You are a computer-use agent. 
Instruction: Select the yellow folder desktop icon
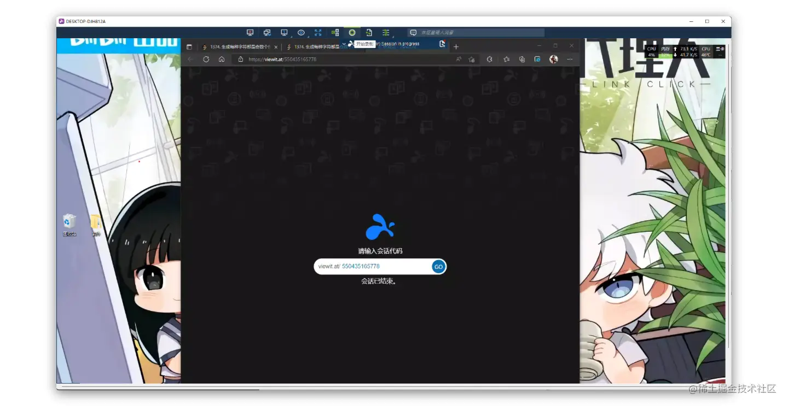point(96,225)
